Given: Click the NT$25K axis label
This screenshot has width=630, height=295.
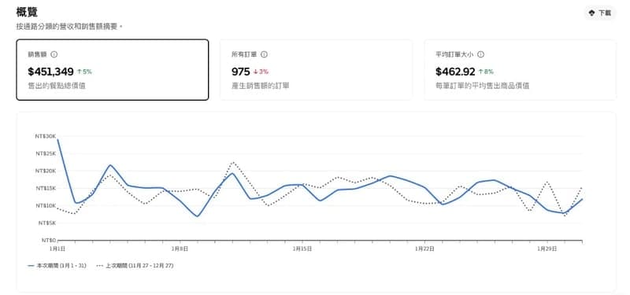Looking at the screenshot, I should click(45, 153).
